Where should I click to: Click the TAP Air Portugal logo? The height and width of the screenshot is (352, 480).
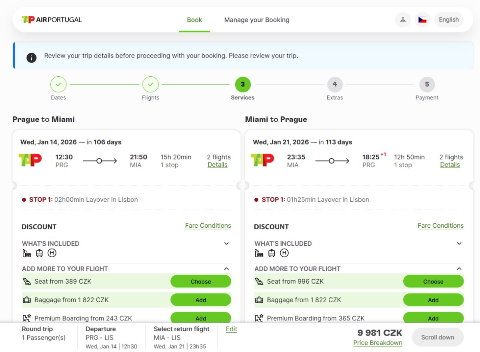click(52, 20)
